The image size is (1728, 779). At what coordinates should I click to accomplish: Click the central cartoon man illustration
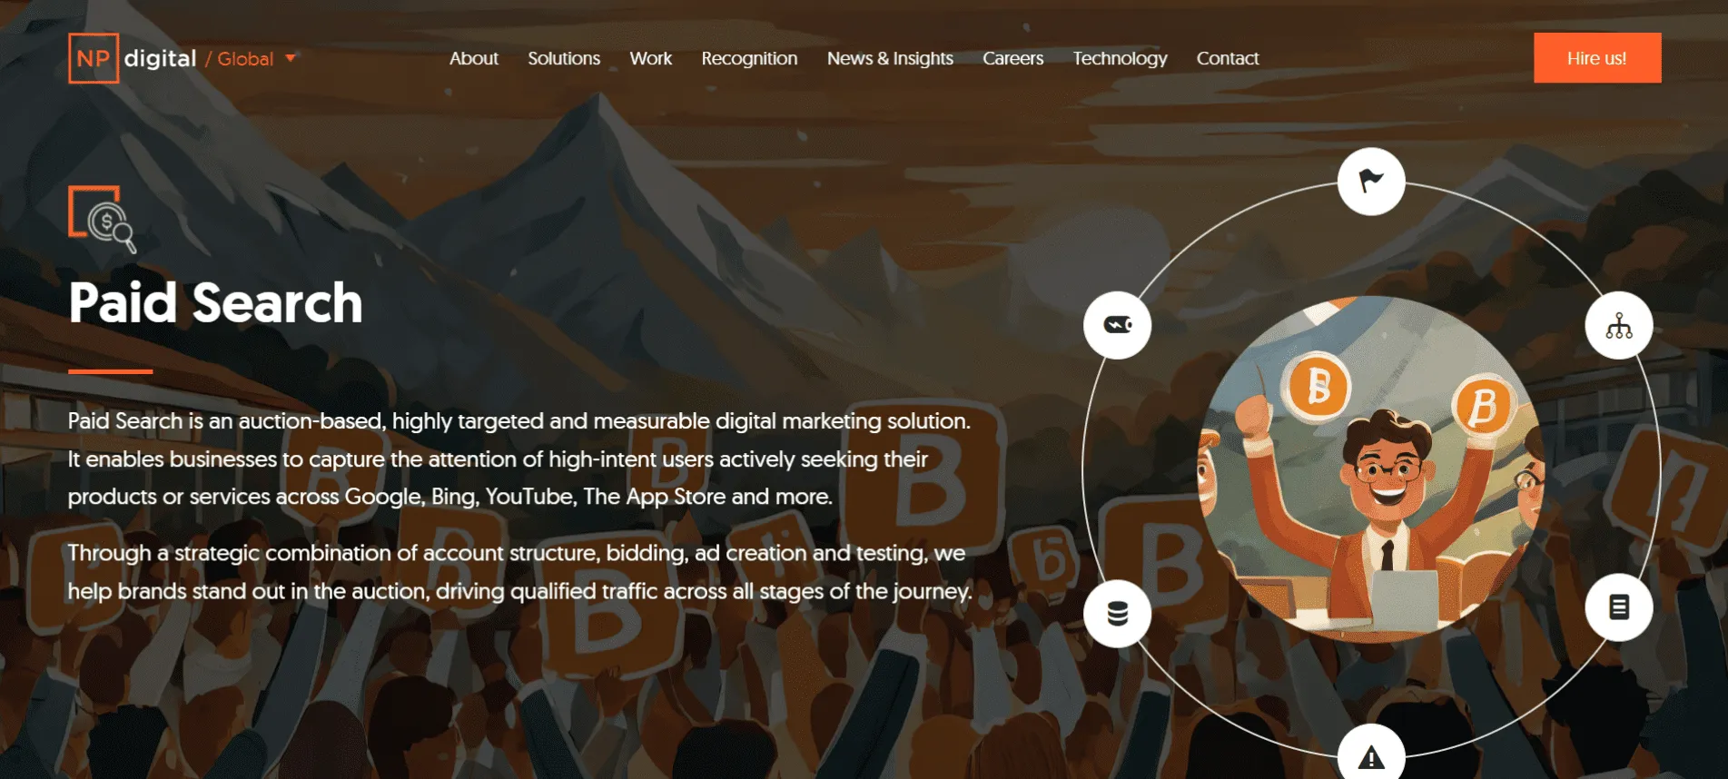[x=1371, y=469]
